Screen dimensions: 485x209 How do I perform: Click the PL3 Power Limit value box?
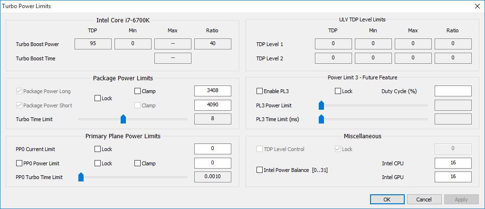tap(453, 105)
